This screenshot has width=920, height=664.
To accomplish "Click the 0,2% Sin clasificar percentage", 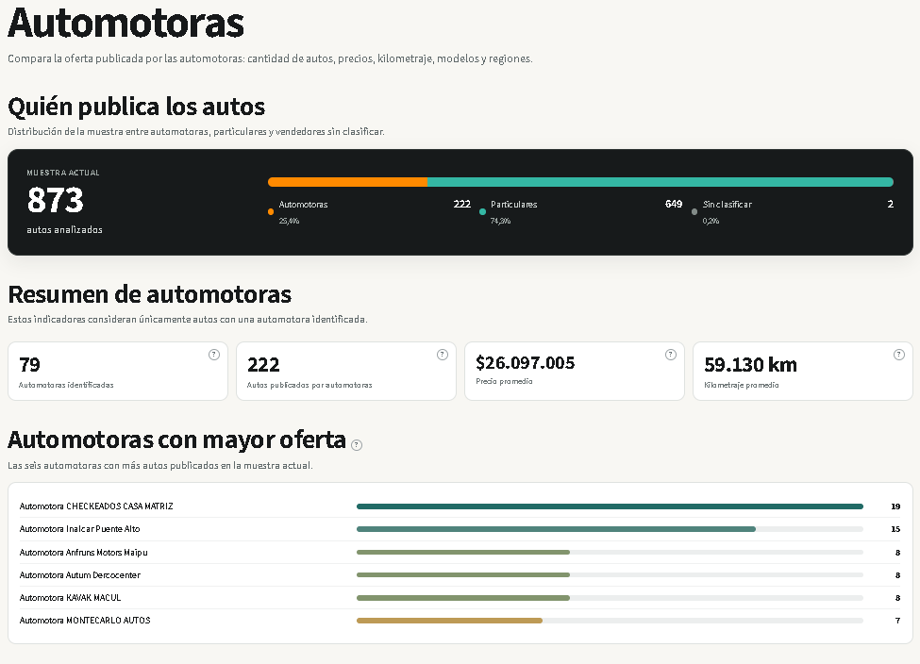I will tap(711, 221).
